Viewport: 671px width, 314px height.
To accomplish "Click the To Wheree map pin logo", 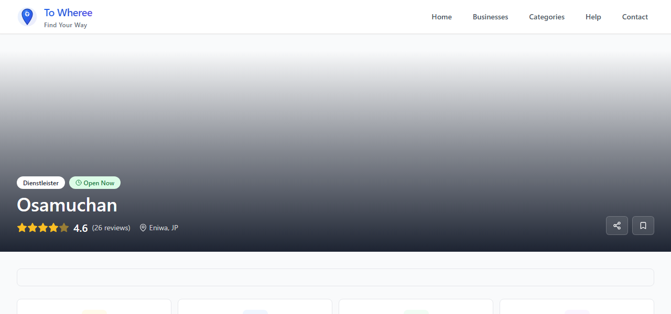I will click(27, 17).
